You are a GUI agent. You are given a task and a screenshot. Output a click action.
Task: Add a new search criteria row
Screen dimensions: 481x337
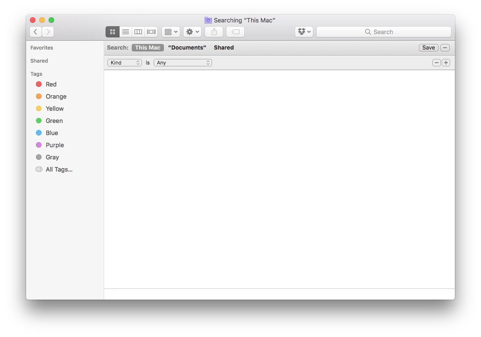click(x=446, y=63)
